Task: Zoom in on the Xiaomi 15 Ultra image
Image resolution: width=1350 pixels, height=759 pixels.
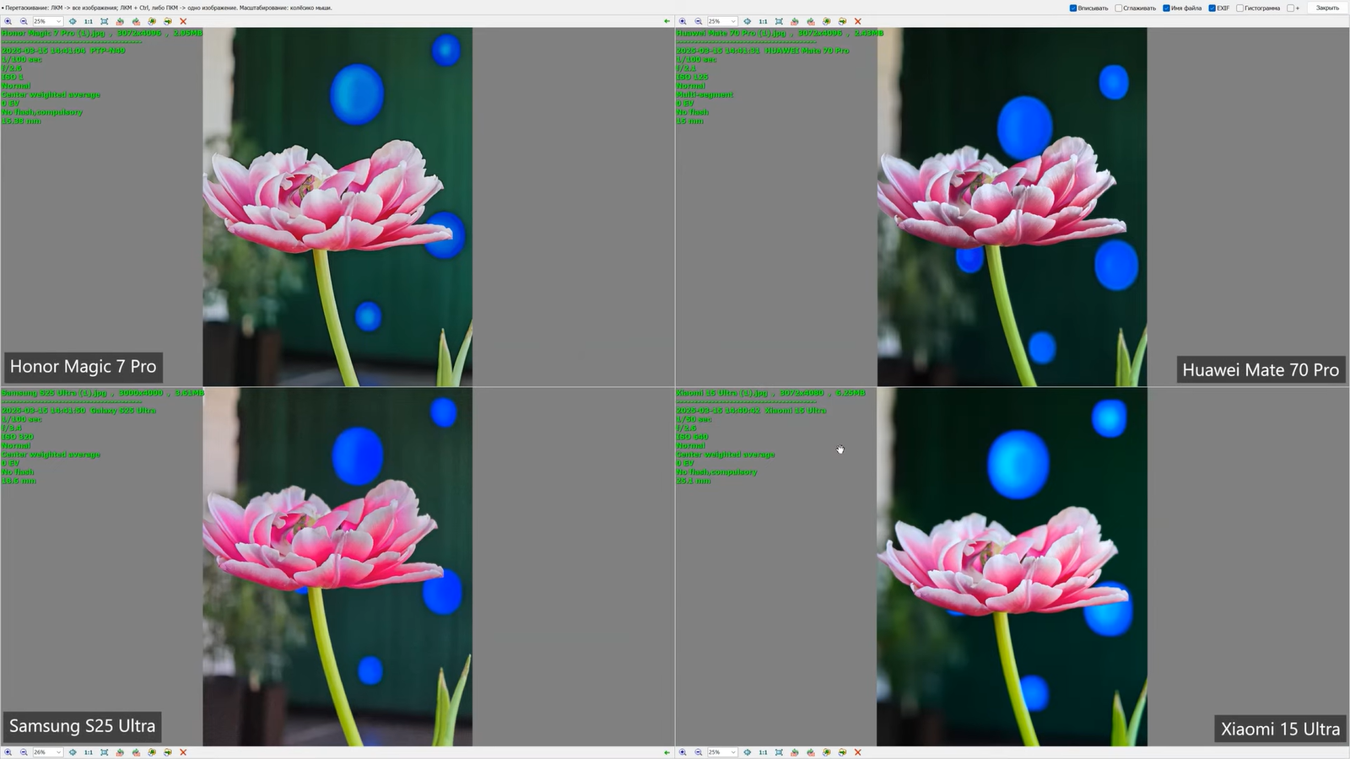Action: pyautogui.click(x=683, y=752)
